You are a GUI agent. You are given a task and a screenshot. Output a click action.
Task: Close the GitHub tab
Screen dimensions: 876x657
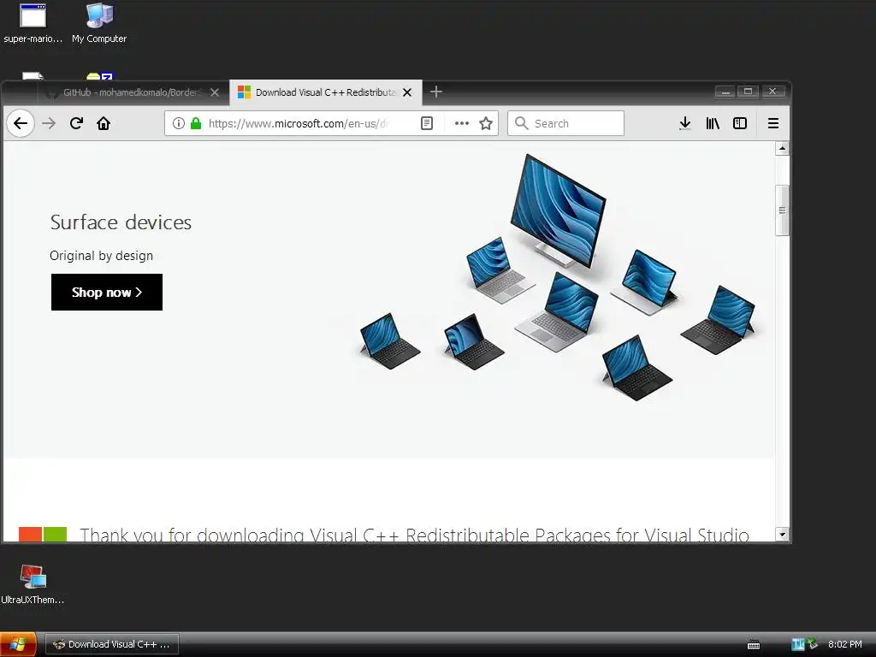[x=215, y=92]
